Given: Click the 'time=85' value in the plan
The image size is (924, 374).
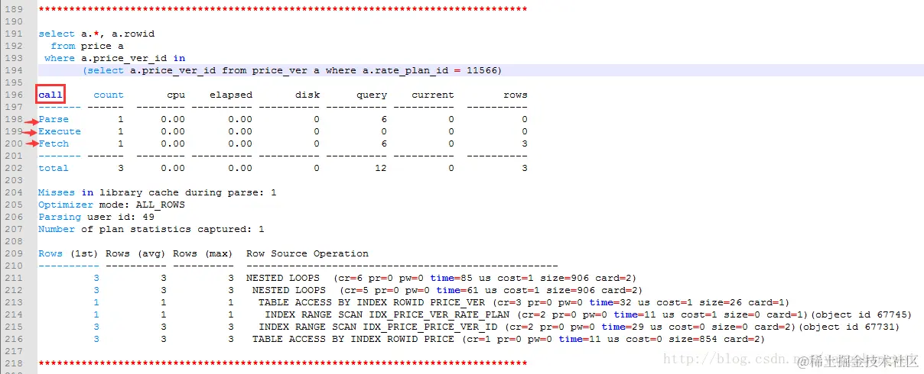Looking at the screenshot, I should [x=451, y=278].
